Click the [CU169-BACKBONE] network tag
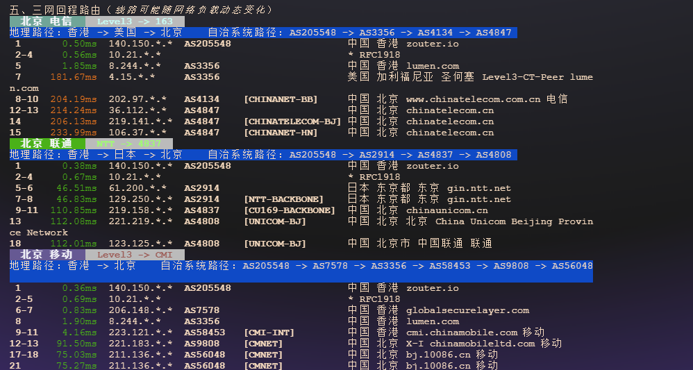693x370 pixels. pos(289,210)
